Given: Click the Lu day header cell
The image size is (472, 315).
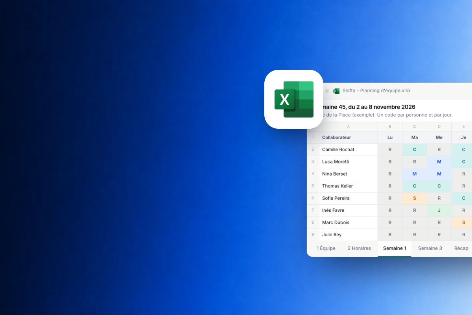Looking at the screenshot, I should click(x=390, y=137).
